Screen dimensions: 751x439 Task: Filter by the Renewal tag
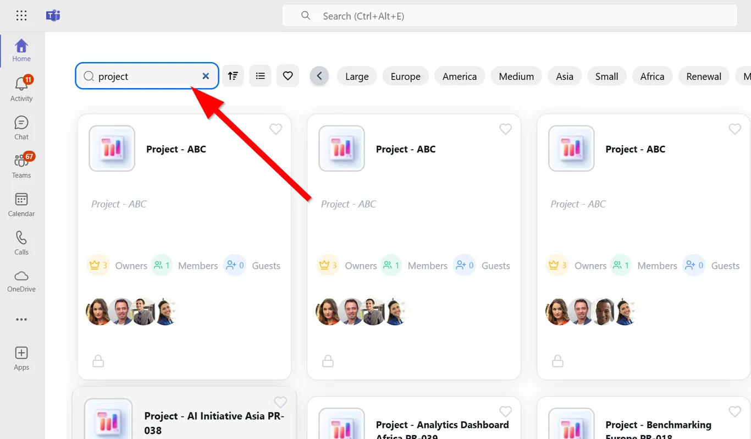pyautogui.click(x=704, y=76)
